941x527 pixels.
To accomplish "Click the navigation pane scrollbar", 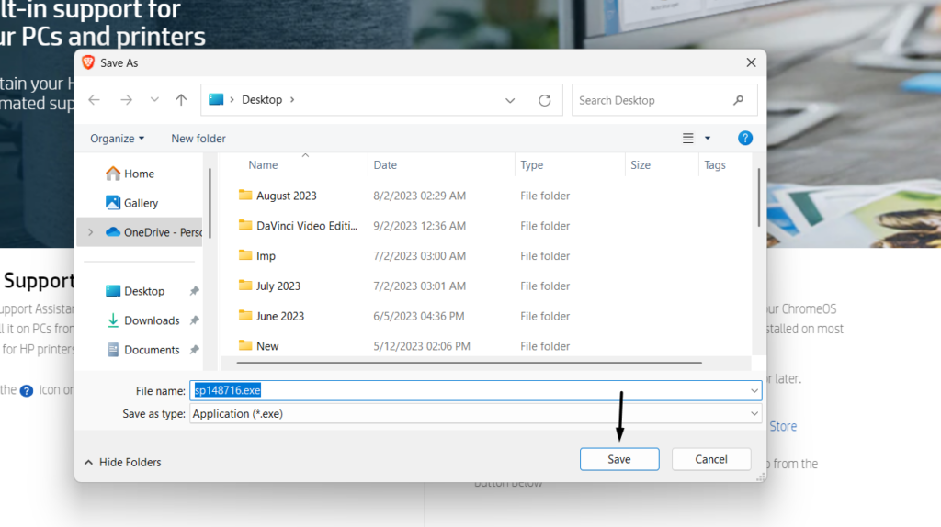I will click(210, 203).
